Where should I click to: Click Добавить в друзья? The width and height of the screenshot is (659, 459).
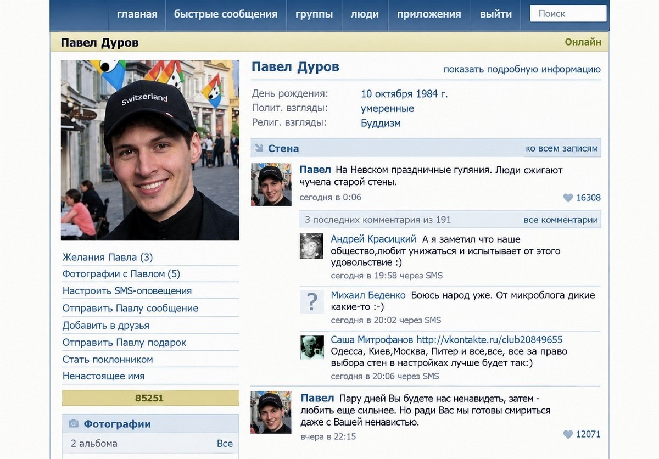106,325
